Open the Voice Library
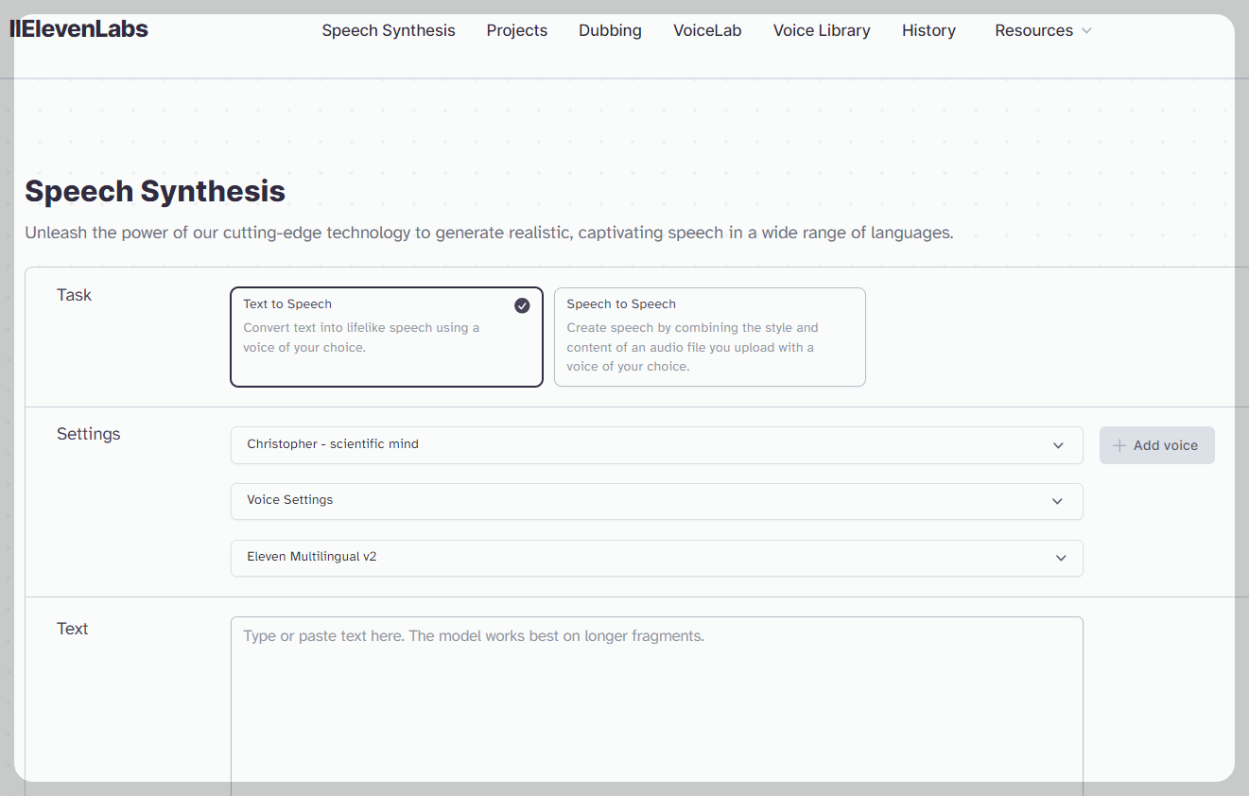 coord(822,30)
